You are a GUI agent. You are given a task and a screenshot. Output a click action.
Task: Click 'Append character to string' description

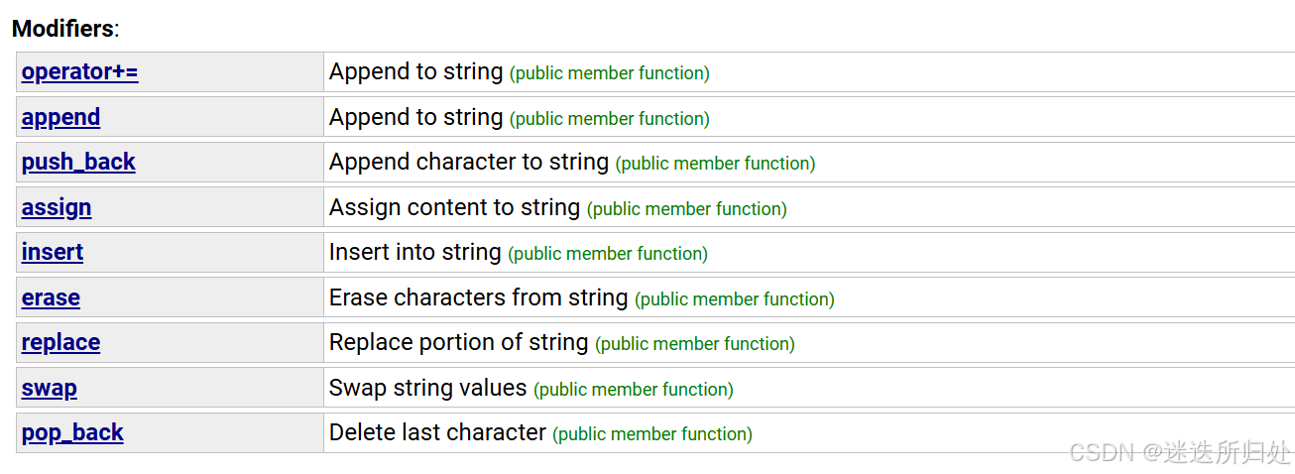click(x=468, y=163)
